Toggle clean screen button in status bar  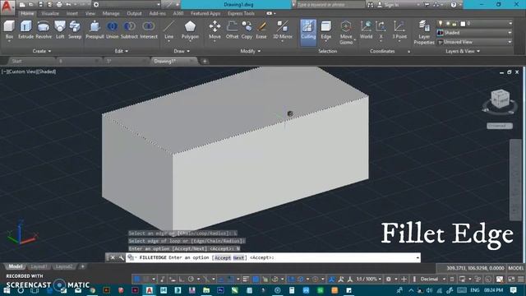pyautogui.click(x=511, y=280)
